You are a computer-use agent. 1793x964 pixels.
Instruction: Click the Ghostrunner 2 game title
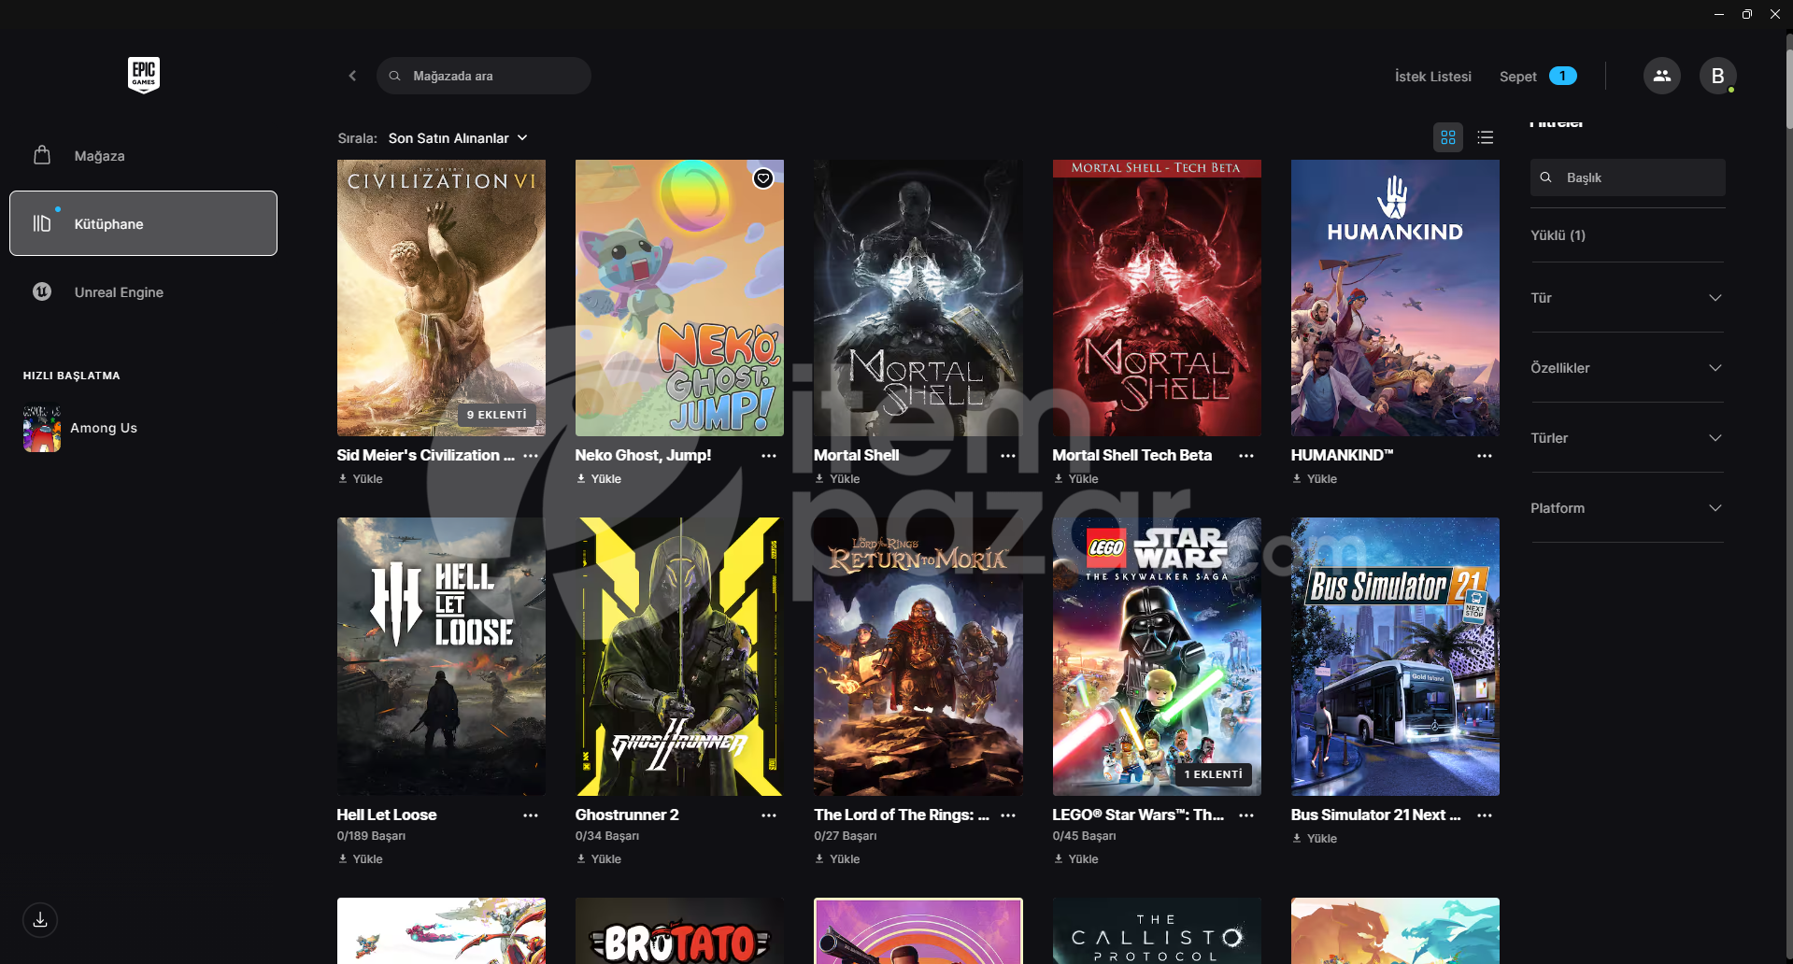627,815
